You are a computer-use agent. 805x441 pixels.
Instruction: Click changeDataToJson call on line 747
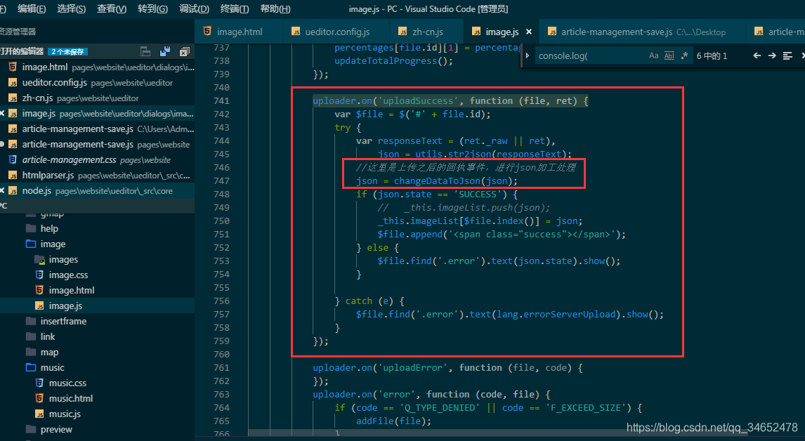(x=436, y=180)
